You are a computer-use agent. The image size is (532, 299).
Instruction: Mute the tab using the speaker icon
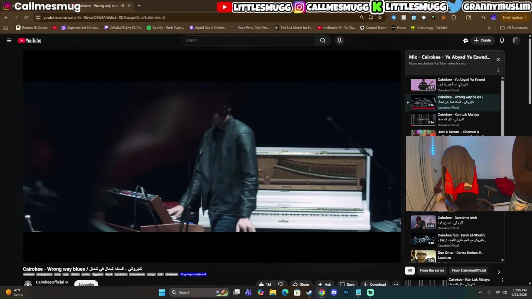pyautogui.click(x=122, y=6)
